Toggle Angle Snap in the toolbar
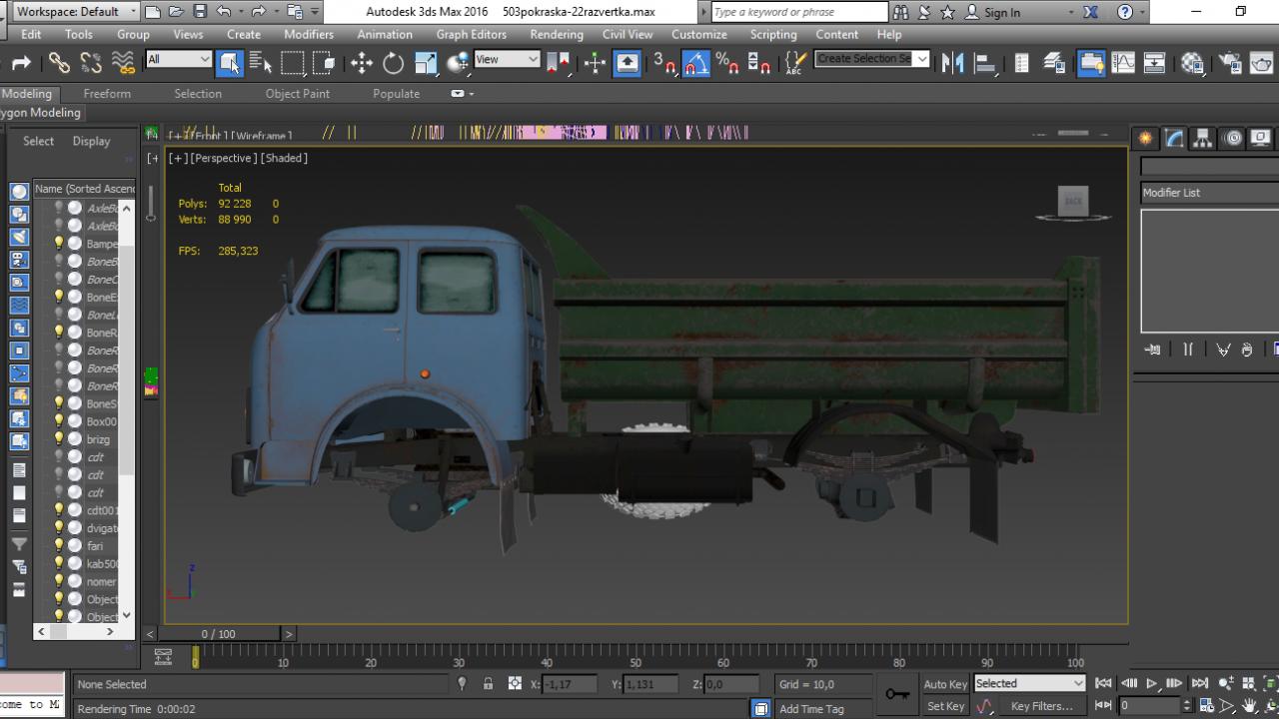This screenshot has width=1279, height=719. (x=696, y=63)
